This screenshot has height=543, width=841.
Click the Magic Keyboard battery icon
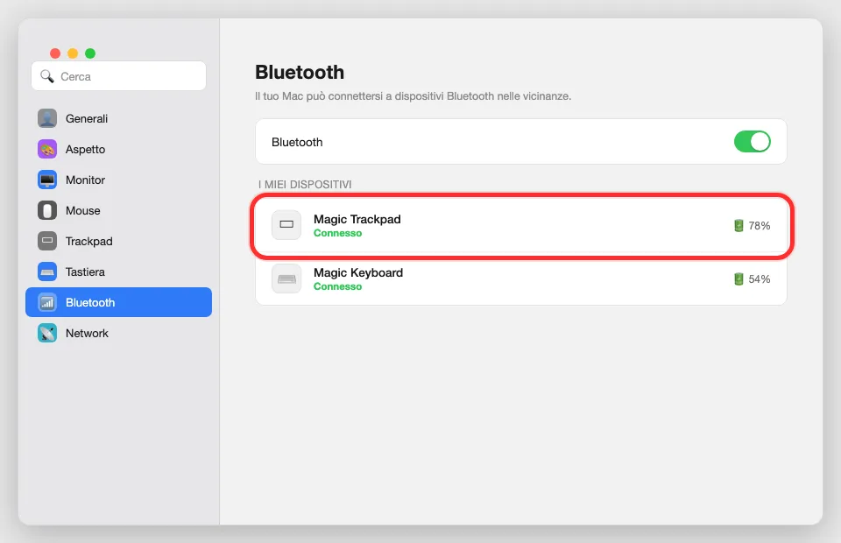[x=739, y=279]
